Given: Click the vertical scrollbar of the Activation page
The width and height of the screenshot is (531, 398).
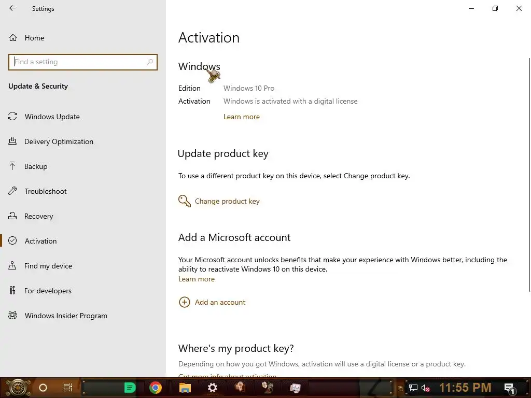Looking at the screenshot, I should tap(529, 175).
